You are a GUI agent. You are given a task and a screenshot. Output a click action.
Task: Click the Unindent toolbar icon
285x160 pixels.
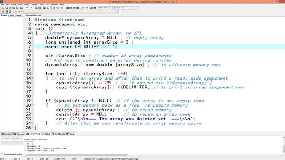pos(57,8)
